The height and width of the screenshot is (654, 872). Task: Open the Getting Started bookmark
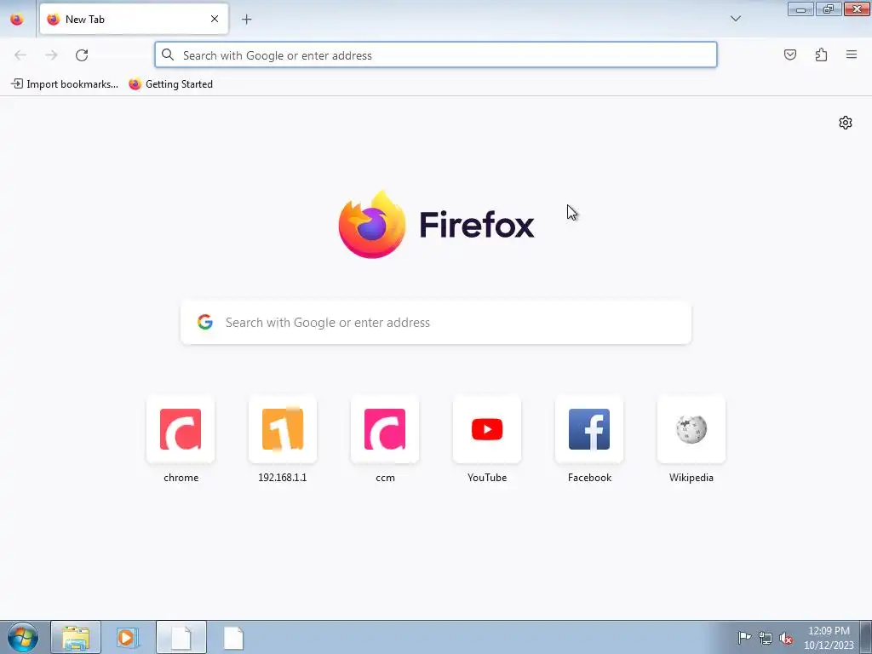click(170, 84)
